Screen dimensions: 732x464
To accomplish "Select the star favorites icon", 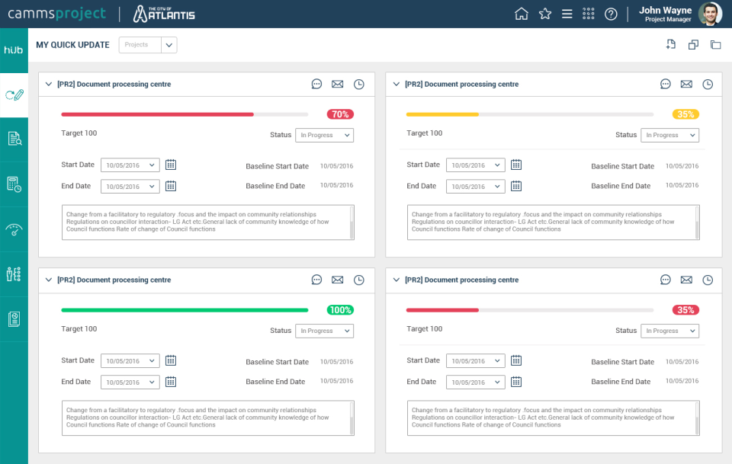I will pyautogui.click(x=544, y=13).
